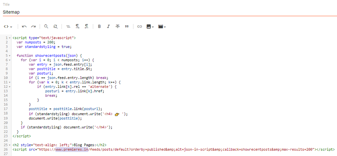
Task: Collapse the inner for loop at line 11
Action: tap(10, 82)
